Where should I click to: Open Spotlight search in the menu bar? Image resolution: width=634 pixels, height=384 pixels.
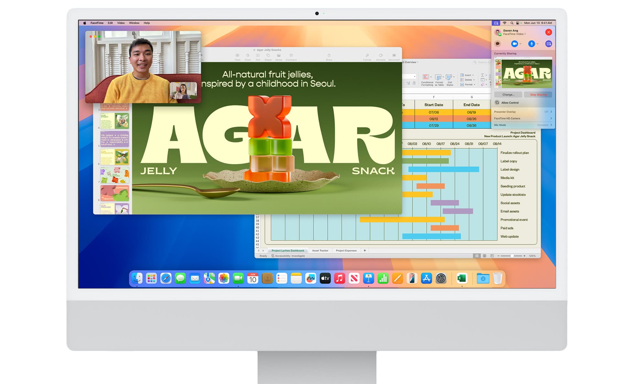(512, 23)
